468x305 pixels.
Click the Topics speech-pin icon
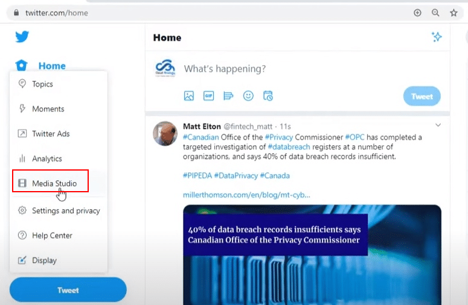[22, 83]
